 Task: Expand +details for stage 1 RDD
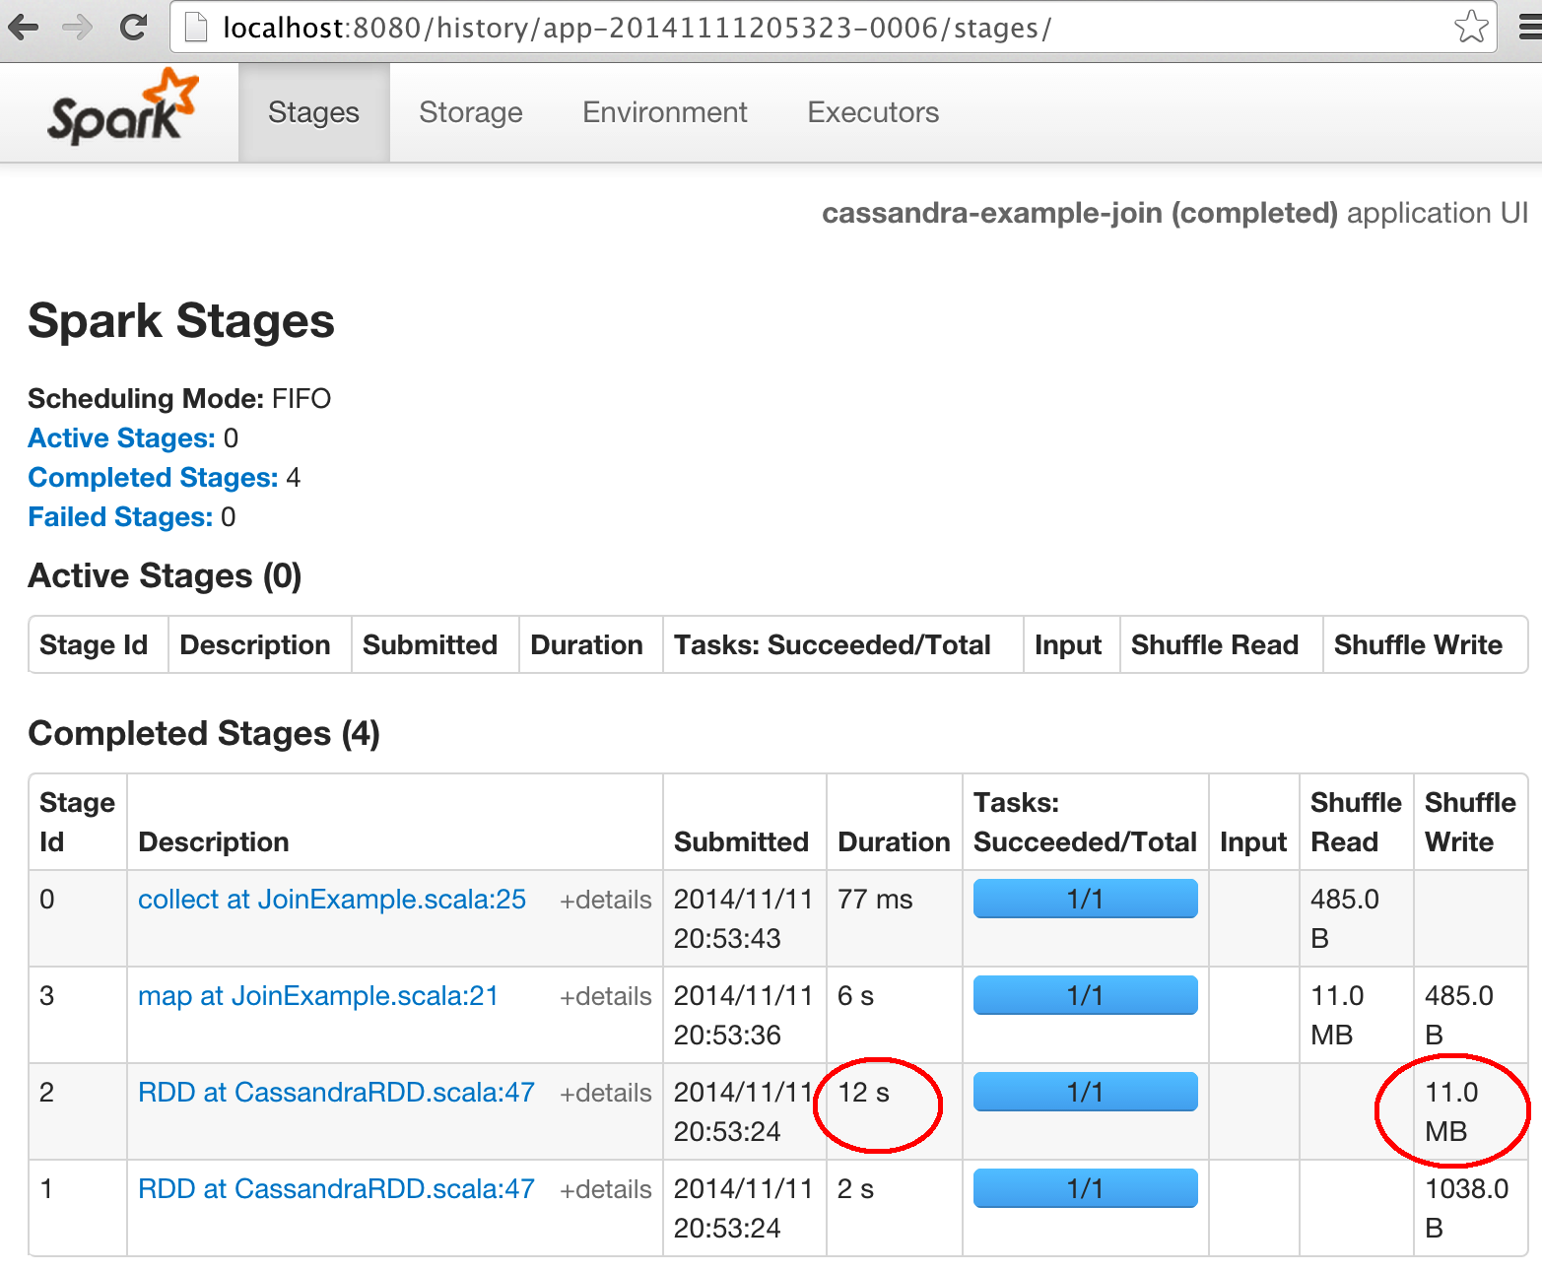pos(605,1189)
